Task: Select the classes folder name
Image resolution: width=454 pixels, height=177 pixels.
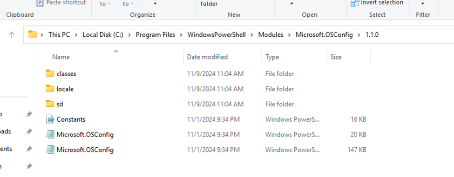Action: 66,73
